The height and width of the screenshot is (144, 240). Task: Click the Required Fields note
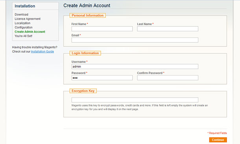click(x=217, y=133)
